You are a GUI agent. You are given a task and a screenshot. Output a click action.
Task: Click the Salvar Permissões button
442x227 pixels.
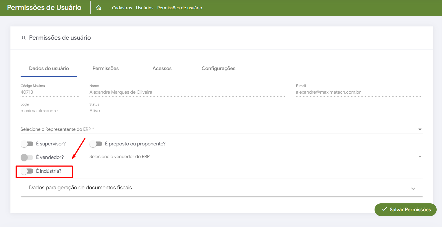405,210
